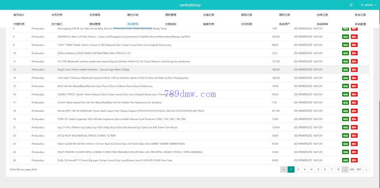
Task: Click the previous page arrow
Action: pos(284,169)
